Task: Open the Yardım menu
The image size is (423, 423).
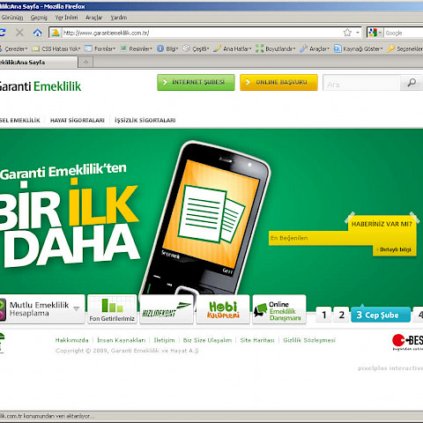Action: [119, 18]
